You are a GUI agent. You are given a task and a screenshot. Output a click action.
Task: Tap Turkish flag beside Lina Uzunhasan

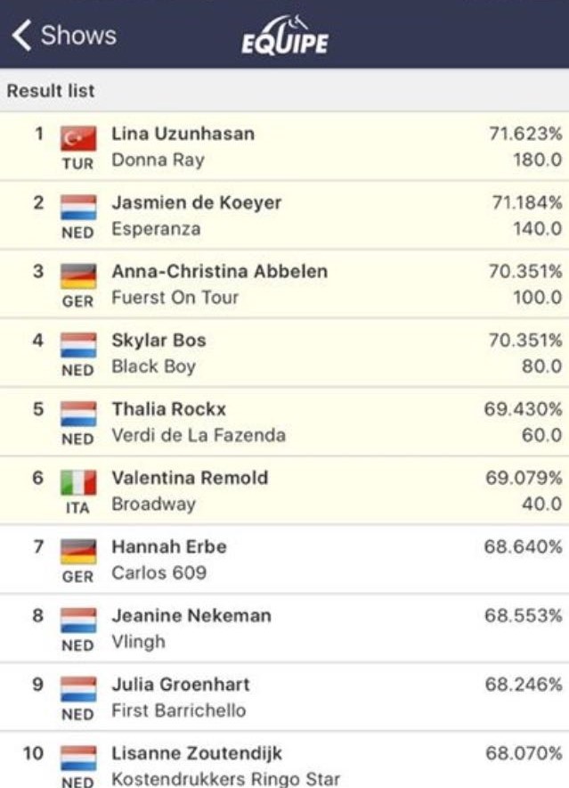(x=77, y=138)
